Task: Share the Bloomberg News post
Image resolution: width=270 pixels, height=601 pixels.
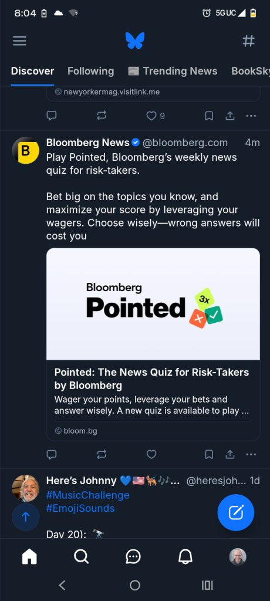Action: [x=230, y=454]
